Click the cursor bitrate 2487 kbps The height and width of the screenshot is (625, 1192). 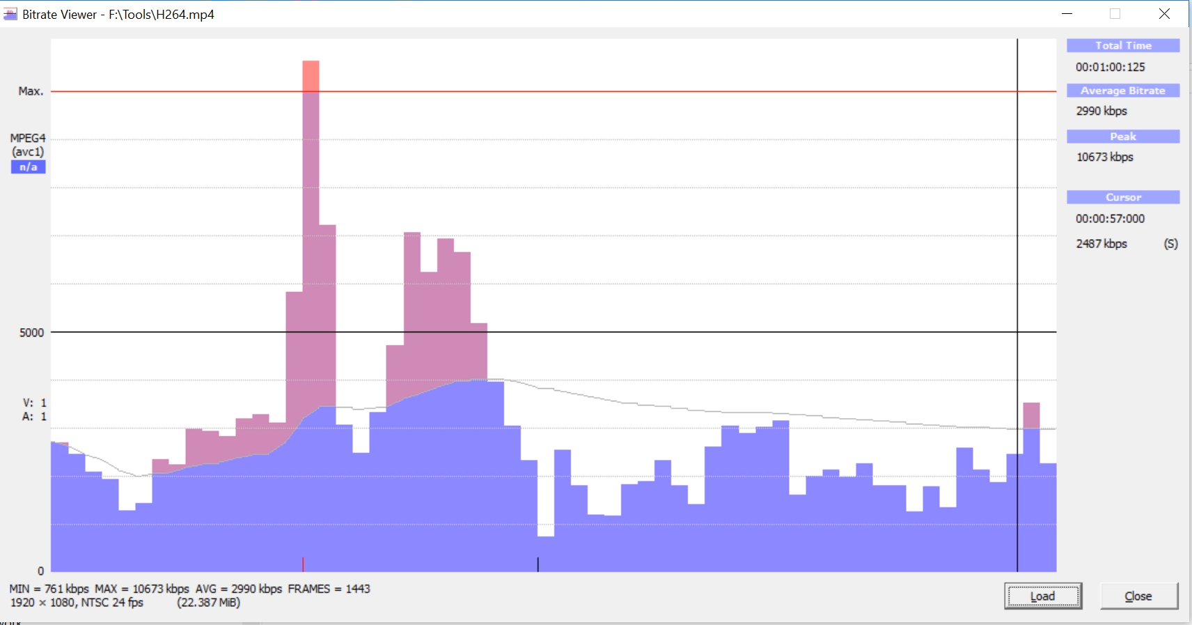[x=1101, y=243]
